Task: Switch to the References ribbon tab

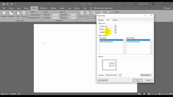Action: 44,8
